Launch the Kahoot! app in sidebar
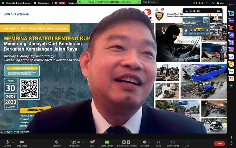 [x=231, y=21]
